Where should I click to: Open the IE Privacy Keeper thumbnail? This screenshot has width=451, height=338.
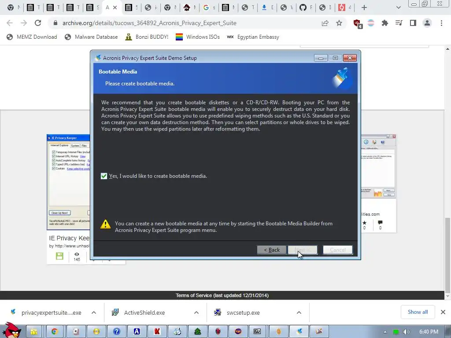tap(68, 182)
